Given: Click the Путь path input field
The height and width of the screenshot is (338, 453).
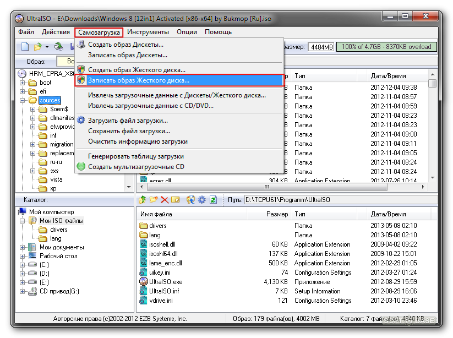Looking at the screenshot, I should (340, 200).
